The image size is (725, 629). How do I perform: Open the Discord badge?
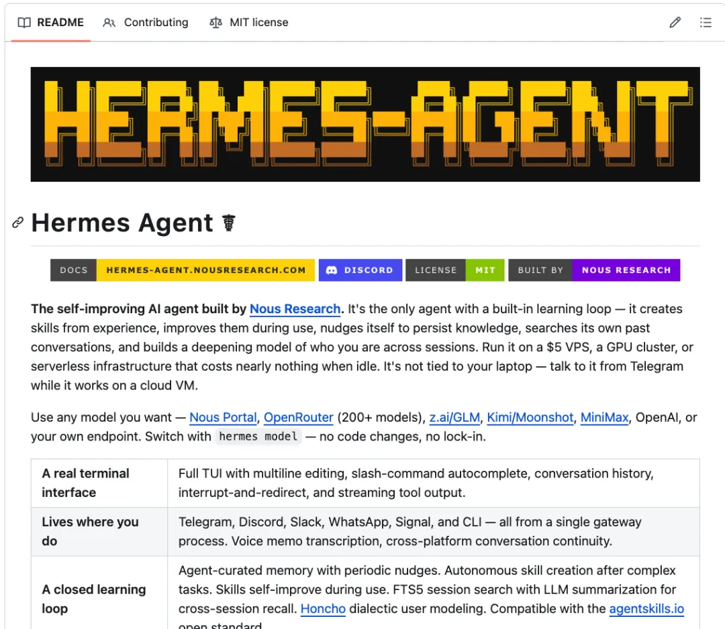pyautogui.click(x=360, y=270)
